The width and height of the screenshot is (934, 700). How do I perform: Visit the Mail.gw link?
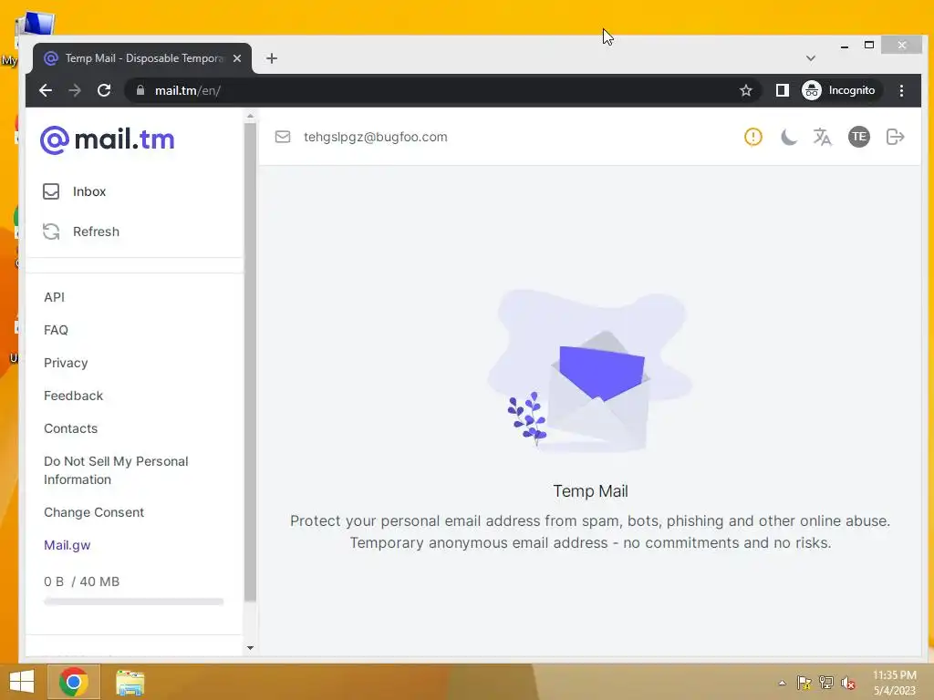click(67, 545)
